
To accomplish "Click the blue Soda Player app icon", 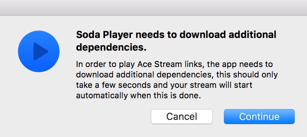I will click(x=39, y=51).
